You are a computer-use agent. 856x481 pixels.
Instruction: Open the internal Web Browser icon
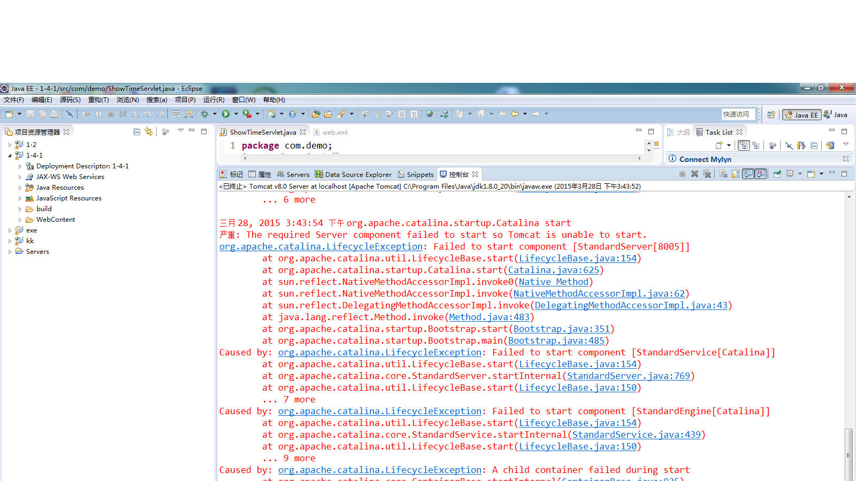429,114
